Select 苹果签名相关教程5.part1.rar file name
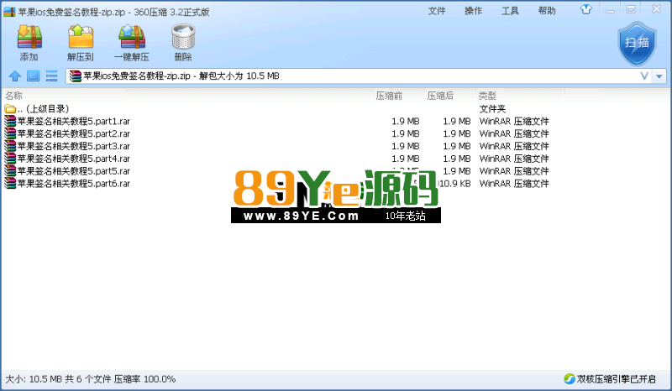The image size is (672, 391). point(74,121)
